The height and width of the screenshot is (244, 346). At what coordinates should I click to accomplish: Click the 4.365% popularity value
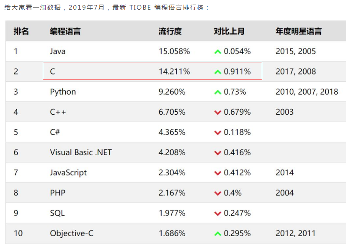(x=172, y=132)
